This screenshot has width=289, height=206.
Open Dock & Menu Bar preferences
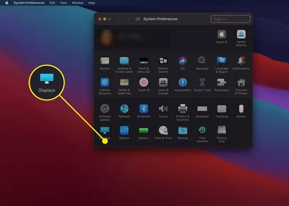click(x=144, y=65)
